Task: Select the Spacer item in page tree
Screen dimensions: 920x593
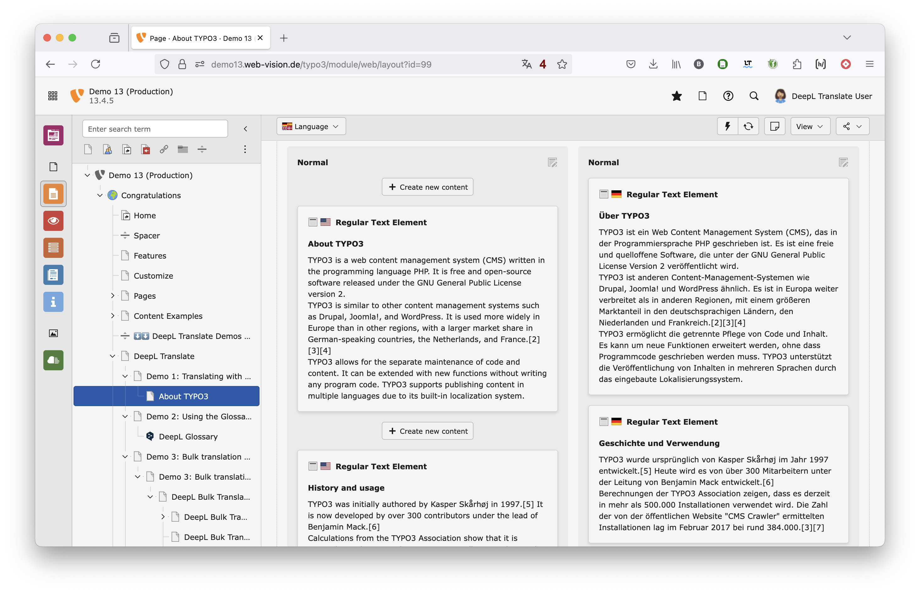Action: 146,236
